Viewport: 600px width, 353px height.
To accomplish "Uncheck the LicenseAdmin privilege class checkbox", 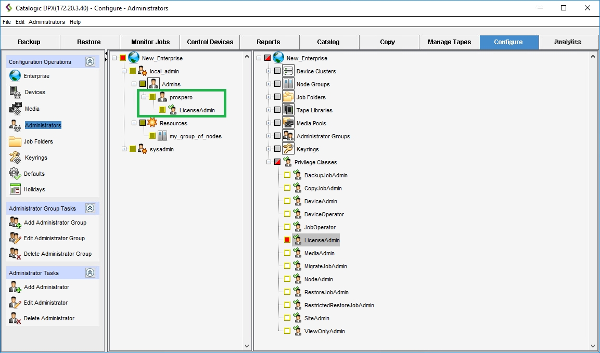I will 287,240.
